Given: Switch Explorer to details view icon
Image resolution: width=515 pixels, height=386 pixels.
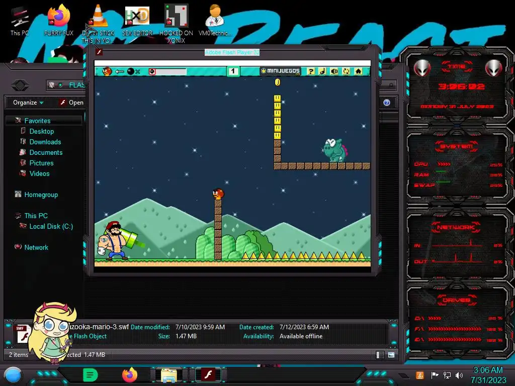Looking at the screenshot, I should (380, 355).
